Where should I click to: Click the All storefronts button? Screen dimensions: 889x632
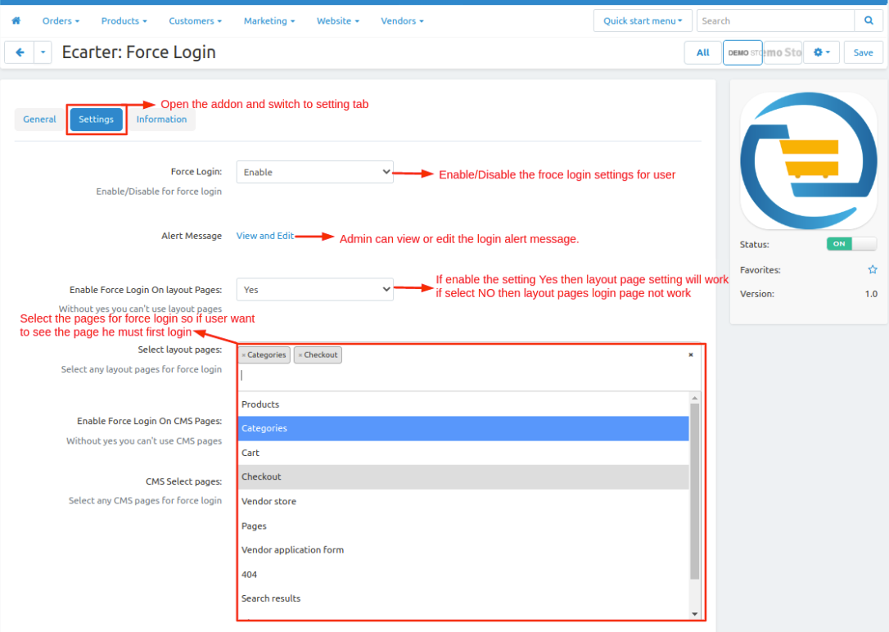click(x=702, y=52)
